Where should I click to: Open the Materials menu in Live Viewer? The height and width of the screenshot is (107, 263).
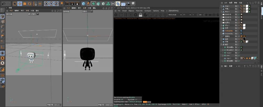pos(139,11)
